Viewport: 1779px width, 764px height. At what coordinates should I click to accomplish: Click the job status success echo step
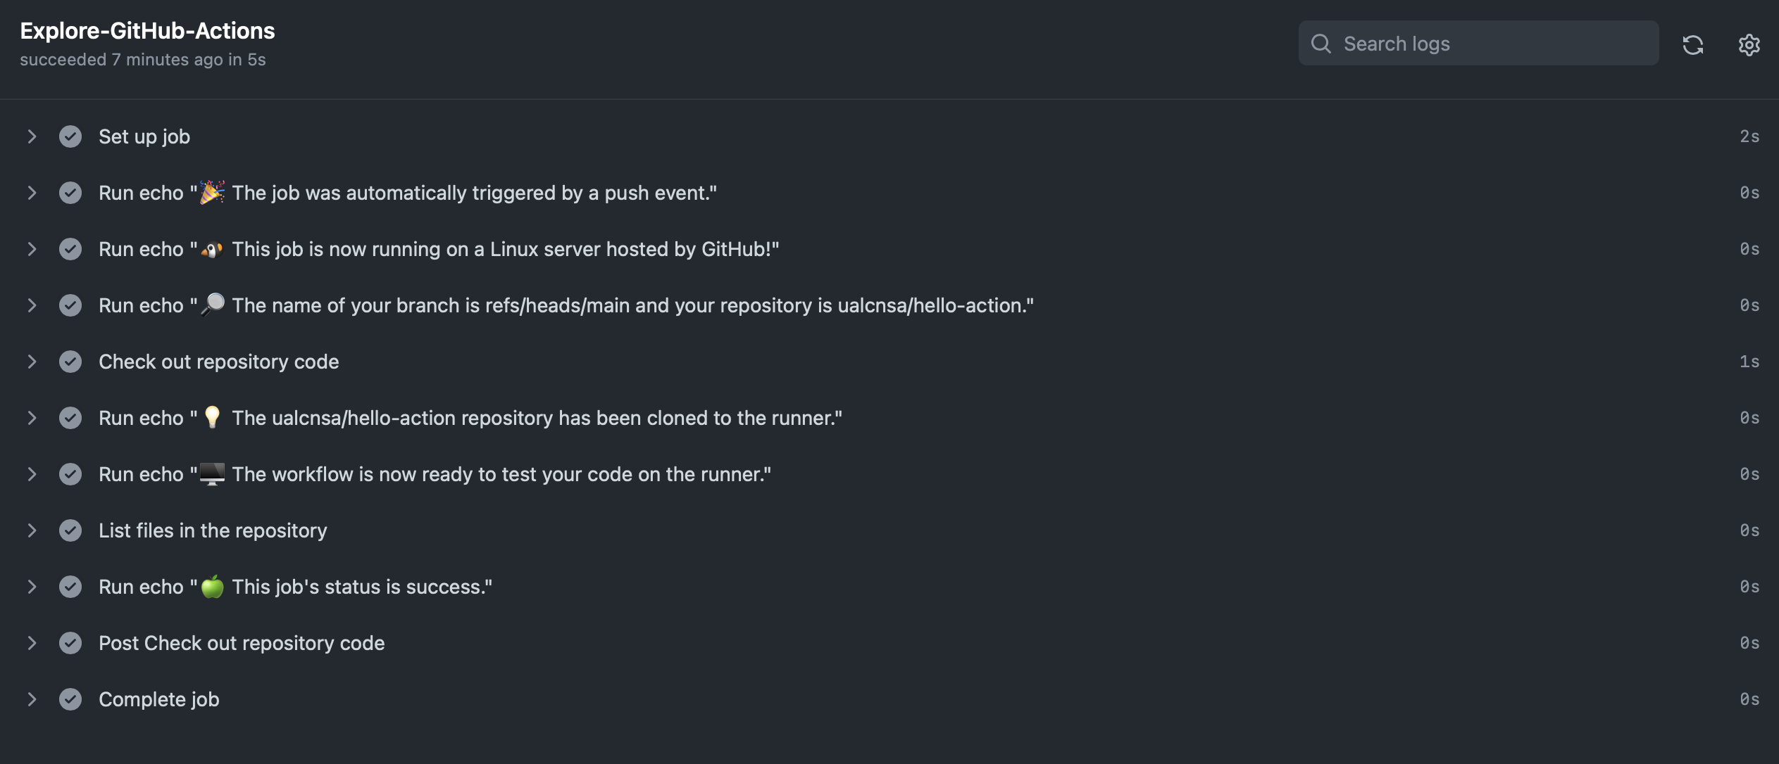[x=295, y=587]
